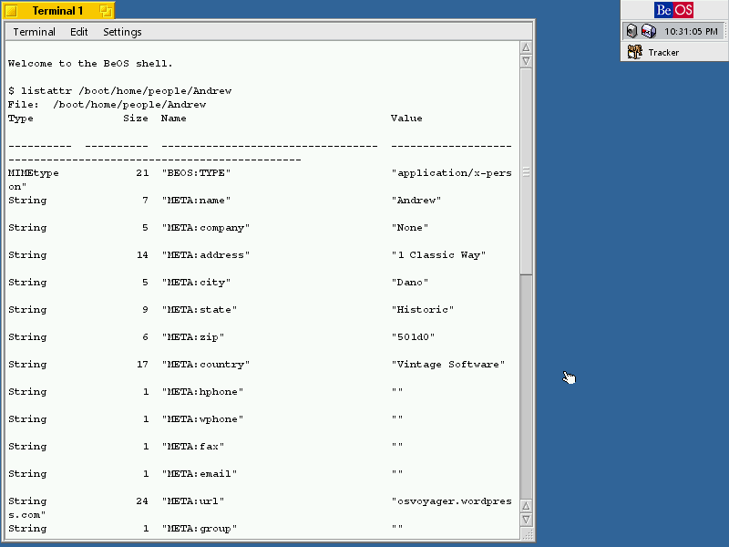
Task: Open the Edit menu
Action: tap(79, 31)
